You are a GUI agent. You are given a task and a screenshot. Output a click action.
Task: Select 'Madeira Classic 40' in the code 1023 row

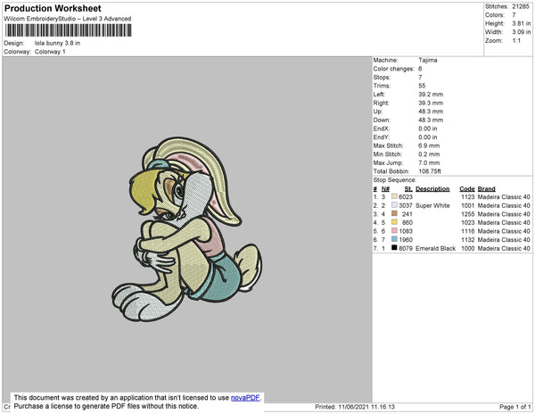(x=504, y=222)
